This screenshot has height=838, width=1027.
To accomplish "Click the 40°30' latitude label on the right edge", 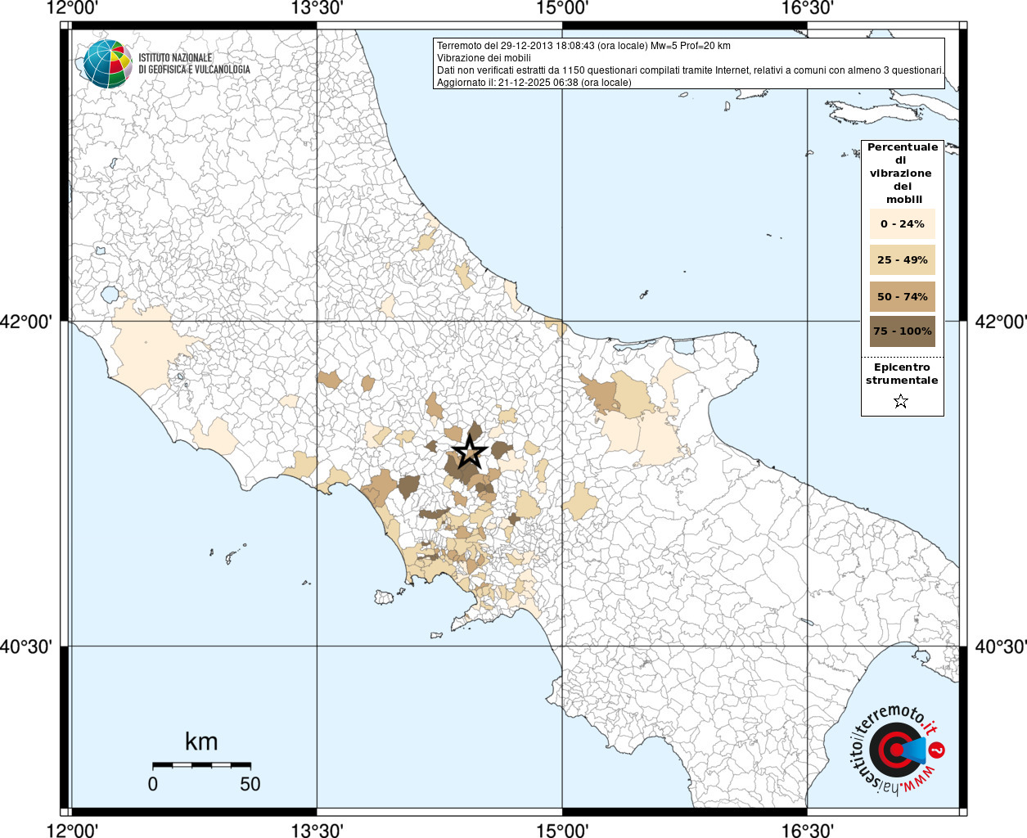I will pos(1000,647).
